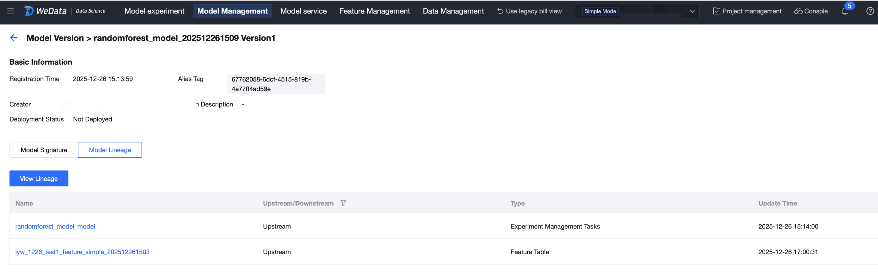Image resolution: width=878 pixels, height=279 pixels.
Task: Open Project management
Action: click(x=747, y=11)
